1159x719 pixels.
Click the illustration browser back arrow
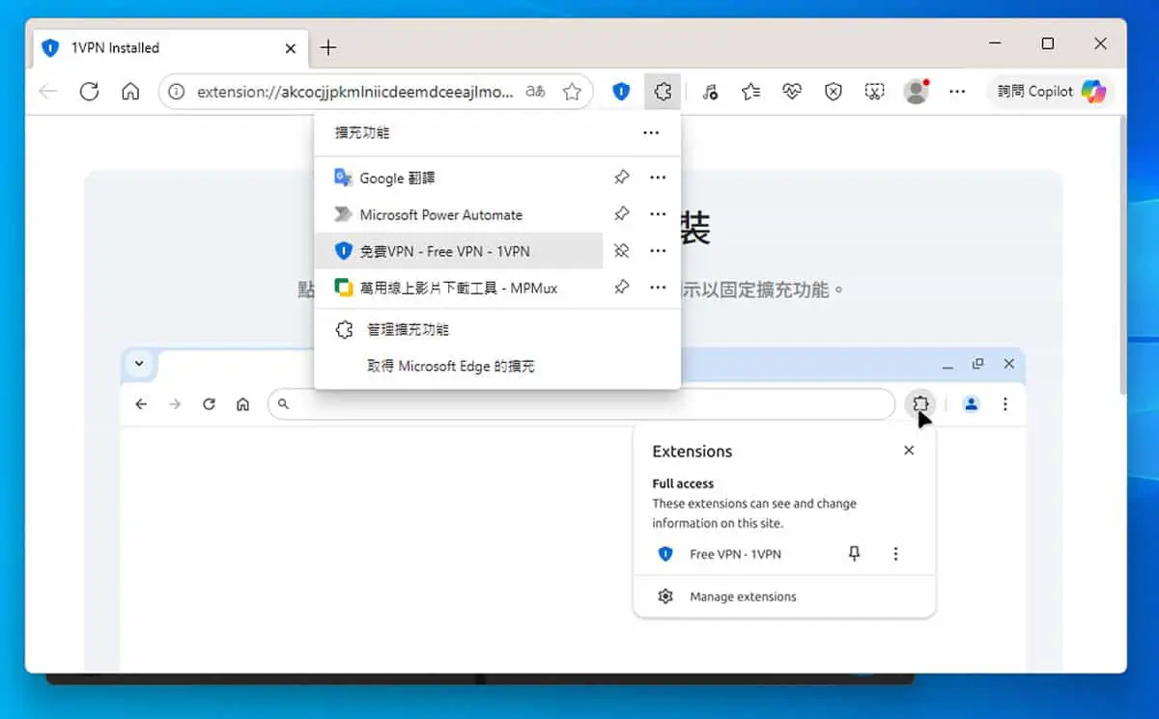tap(141, 404)
